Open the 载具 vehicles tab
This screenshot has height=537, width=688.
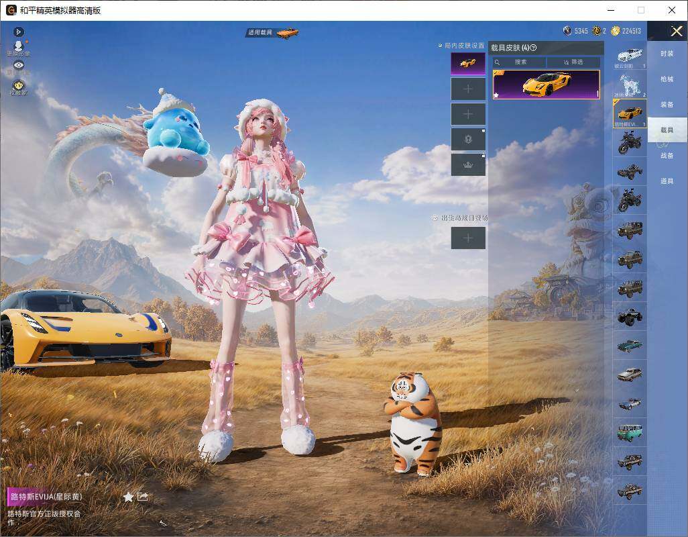point(667,130)
